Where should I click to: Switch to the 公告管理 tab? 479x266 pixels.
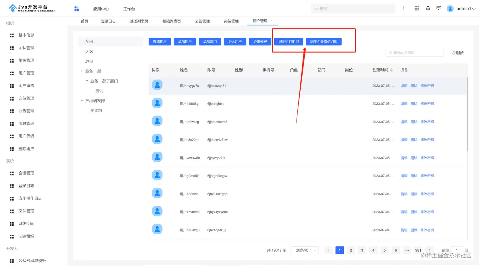(x=202, y=21)
